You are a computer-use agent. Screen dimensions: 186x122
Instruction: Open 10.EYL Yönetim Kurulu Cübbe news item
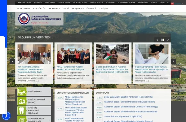coord(76,111)
